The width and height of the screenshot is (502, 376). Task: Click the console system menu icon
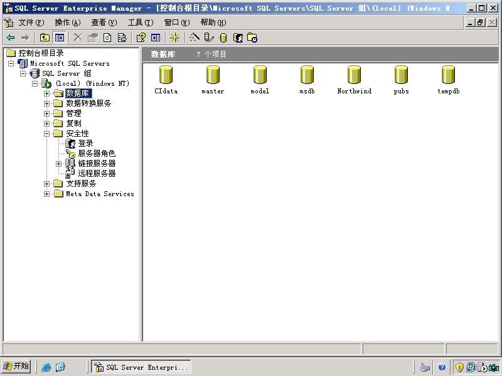pyautogui.click(x=9, y=23)
